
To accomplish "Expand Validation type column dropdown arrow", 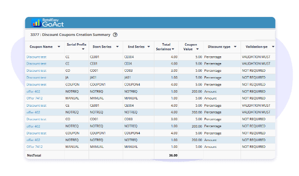I will (273, 47).
